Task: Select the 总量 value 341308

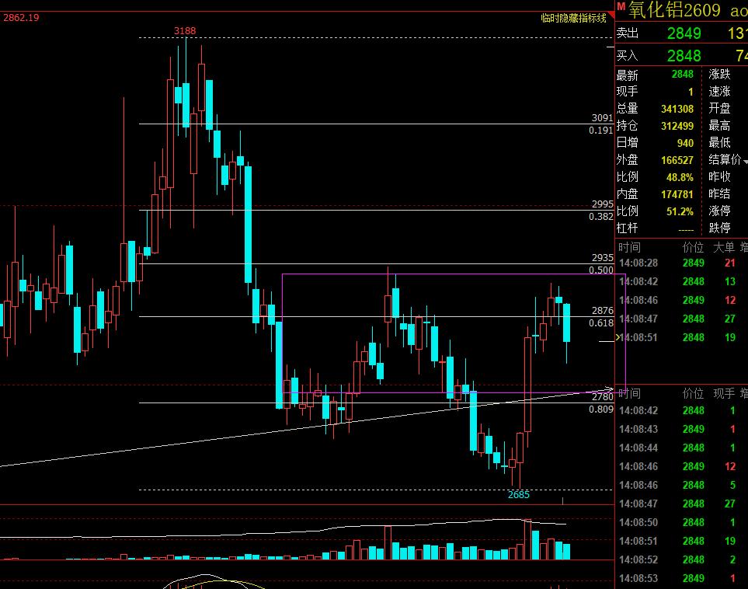Action: point(677,109)
